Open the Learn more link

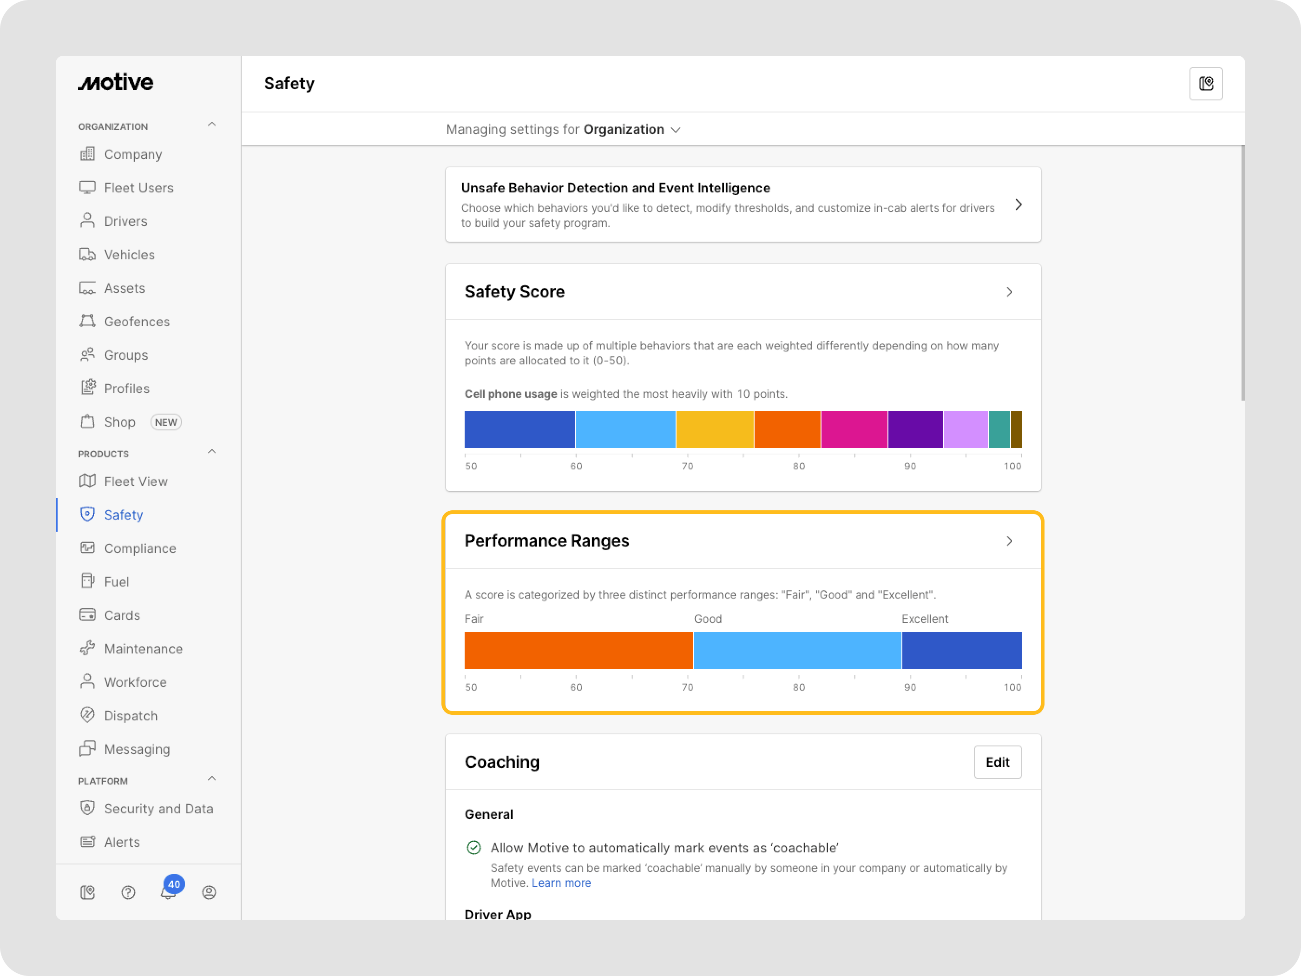click(561, 883)
